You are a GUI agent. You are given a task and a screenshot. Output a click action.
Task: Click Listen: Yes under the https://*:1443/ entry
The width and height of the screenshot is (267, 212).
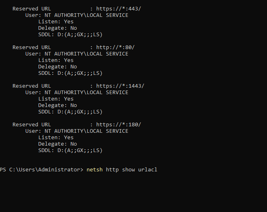click(56, 99)
